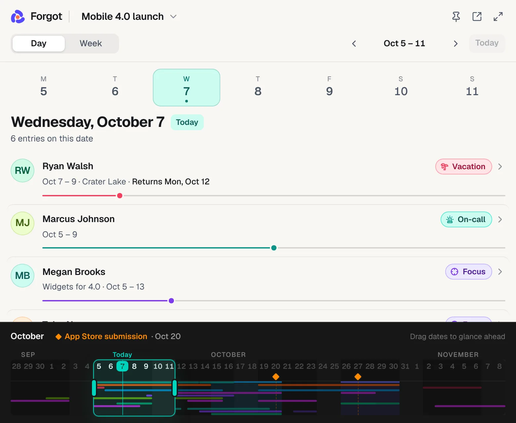
Task: Click "Widgets for 4.0 · Oct 5 – 13" text
Action: [x=93, y=287]
